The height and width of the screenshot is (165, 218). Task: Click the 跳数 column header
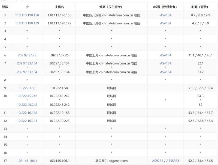tap(5, 7)
